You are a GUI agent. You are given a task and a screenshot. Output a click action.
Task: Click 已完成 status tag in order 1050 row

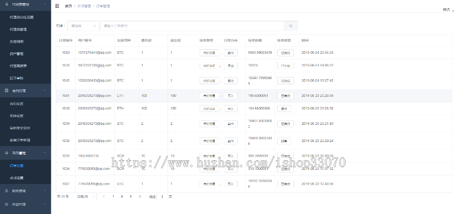pyautogui.click(x=285, y=53)
